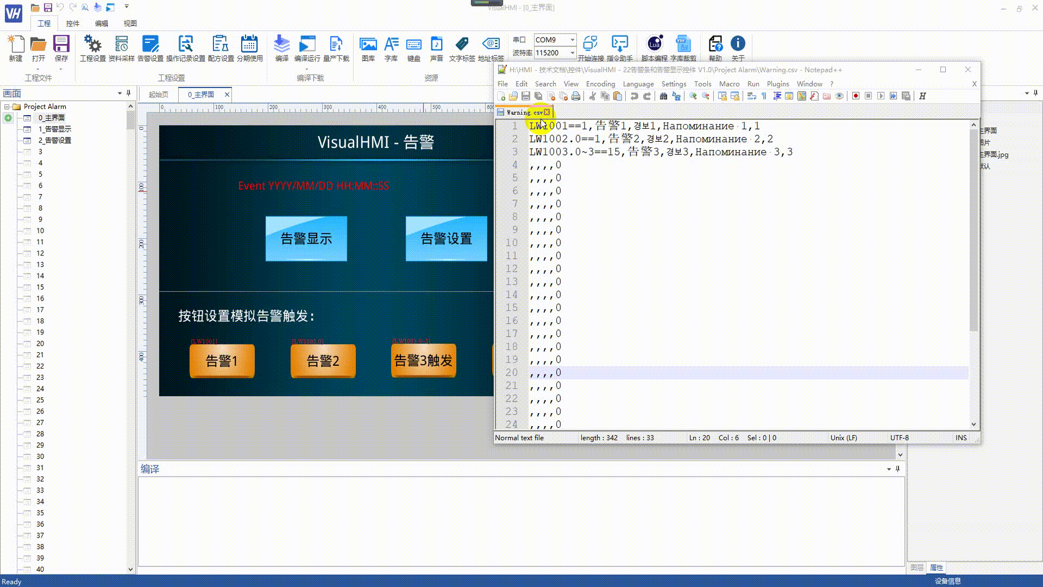1043x587 pixels.
Task: Collapse the Project Alarm tree node
Action: 7,107
